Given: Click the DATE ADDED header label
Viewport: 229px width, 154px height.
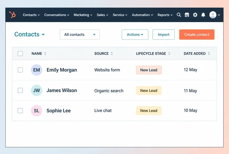Looking at the screenshot, I should click(x=195, y=53).
